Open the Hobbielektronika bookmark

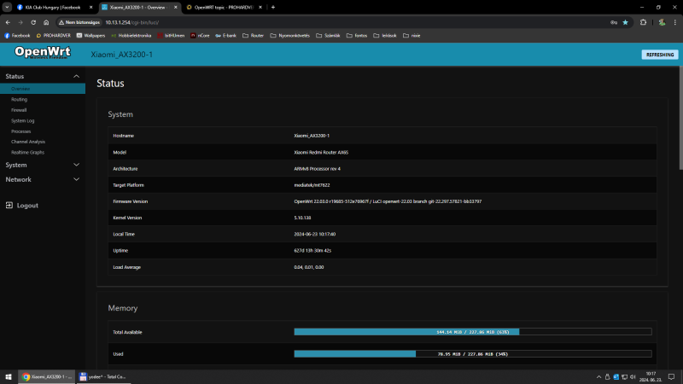131,36
